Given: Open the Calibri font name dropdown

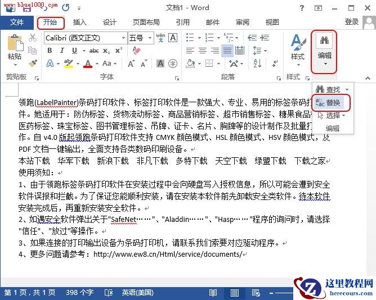Looking at the screenshot, I should point(123,38).
